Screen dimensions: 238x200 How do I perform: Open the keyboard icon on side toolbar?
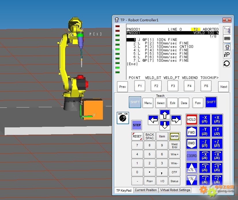point(227,38)
